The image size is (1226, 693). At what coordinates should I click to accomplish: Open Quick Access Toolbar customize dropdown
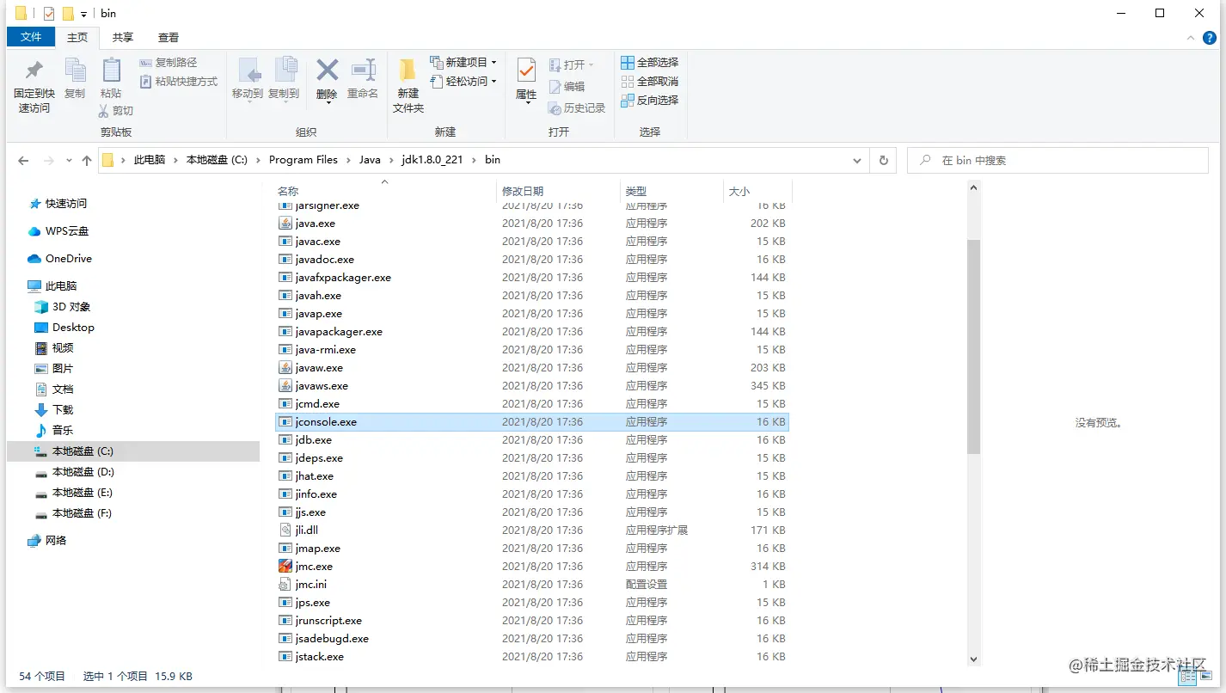(83, 15)
